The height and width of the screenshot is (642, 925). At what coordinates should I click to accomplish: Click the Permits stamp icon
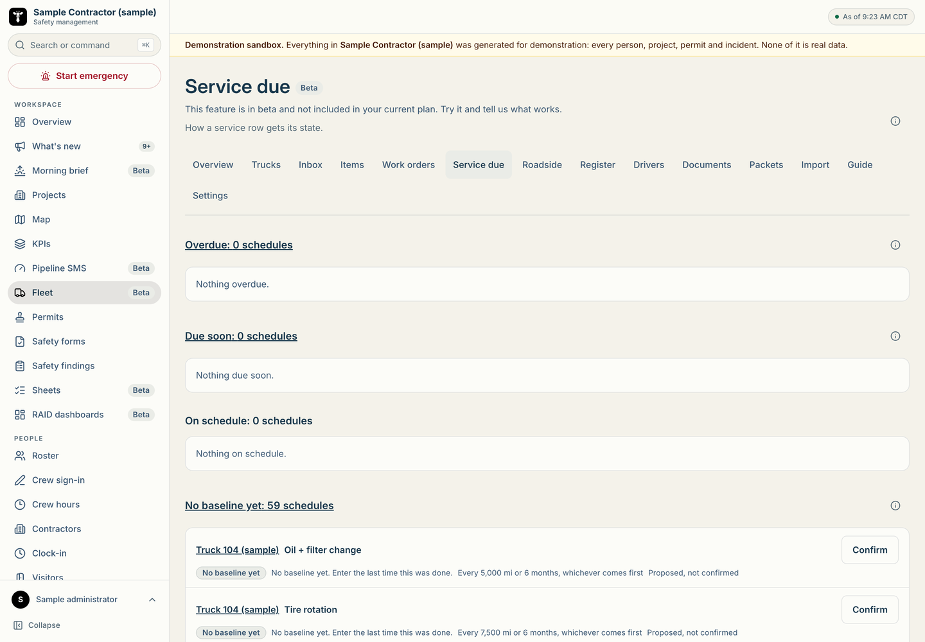tap(20, 317)
